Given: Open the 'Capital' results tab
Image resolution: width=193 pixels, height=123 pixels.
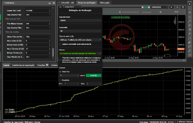Looking at the screenshot, I should (6, 65).
